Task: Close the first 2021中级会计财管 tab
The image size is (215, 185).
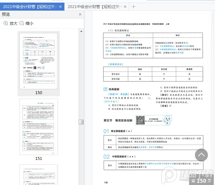Action: tap(60, 6)
